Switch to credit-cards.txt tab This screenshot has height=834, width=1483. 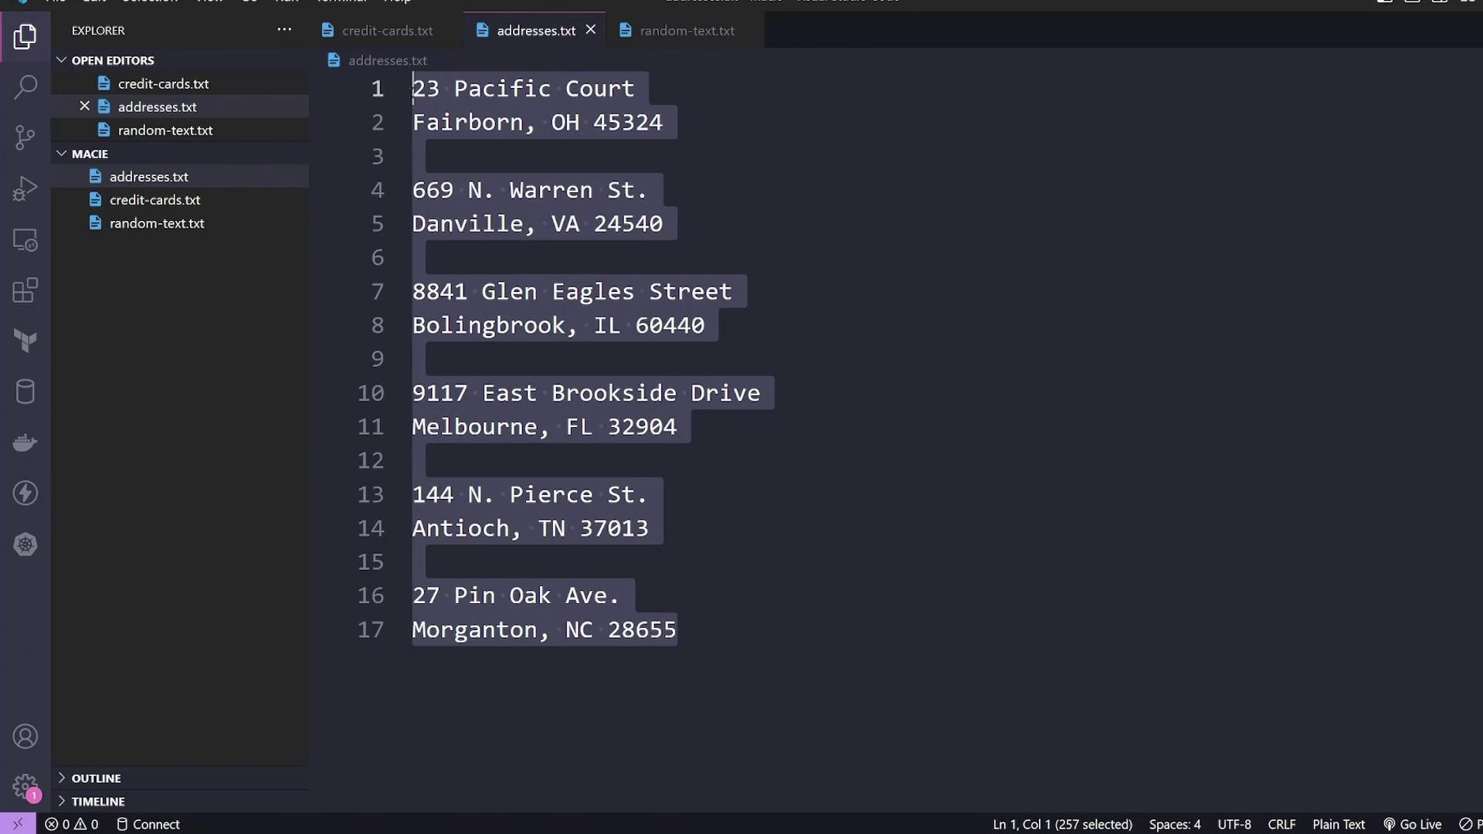point(387,31)
